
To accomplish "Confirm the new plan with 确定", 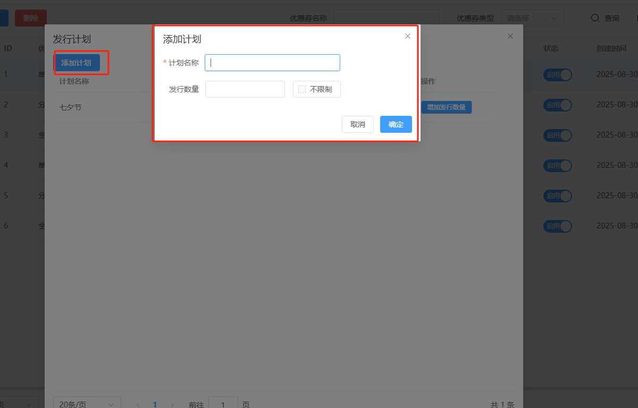I will coord(396,124).
